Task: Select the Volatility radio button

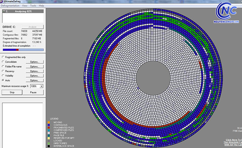Action: (x=3, y=76)
